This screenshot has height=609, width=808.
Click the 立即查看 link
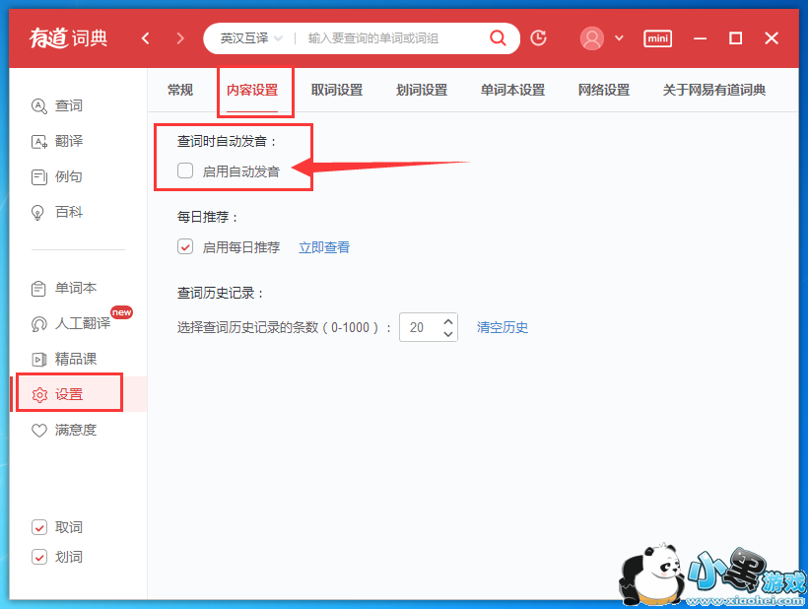[324, 247]
